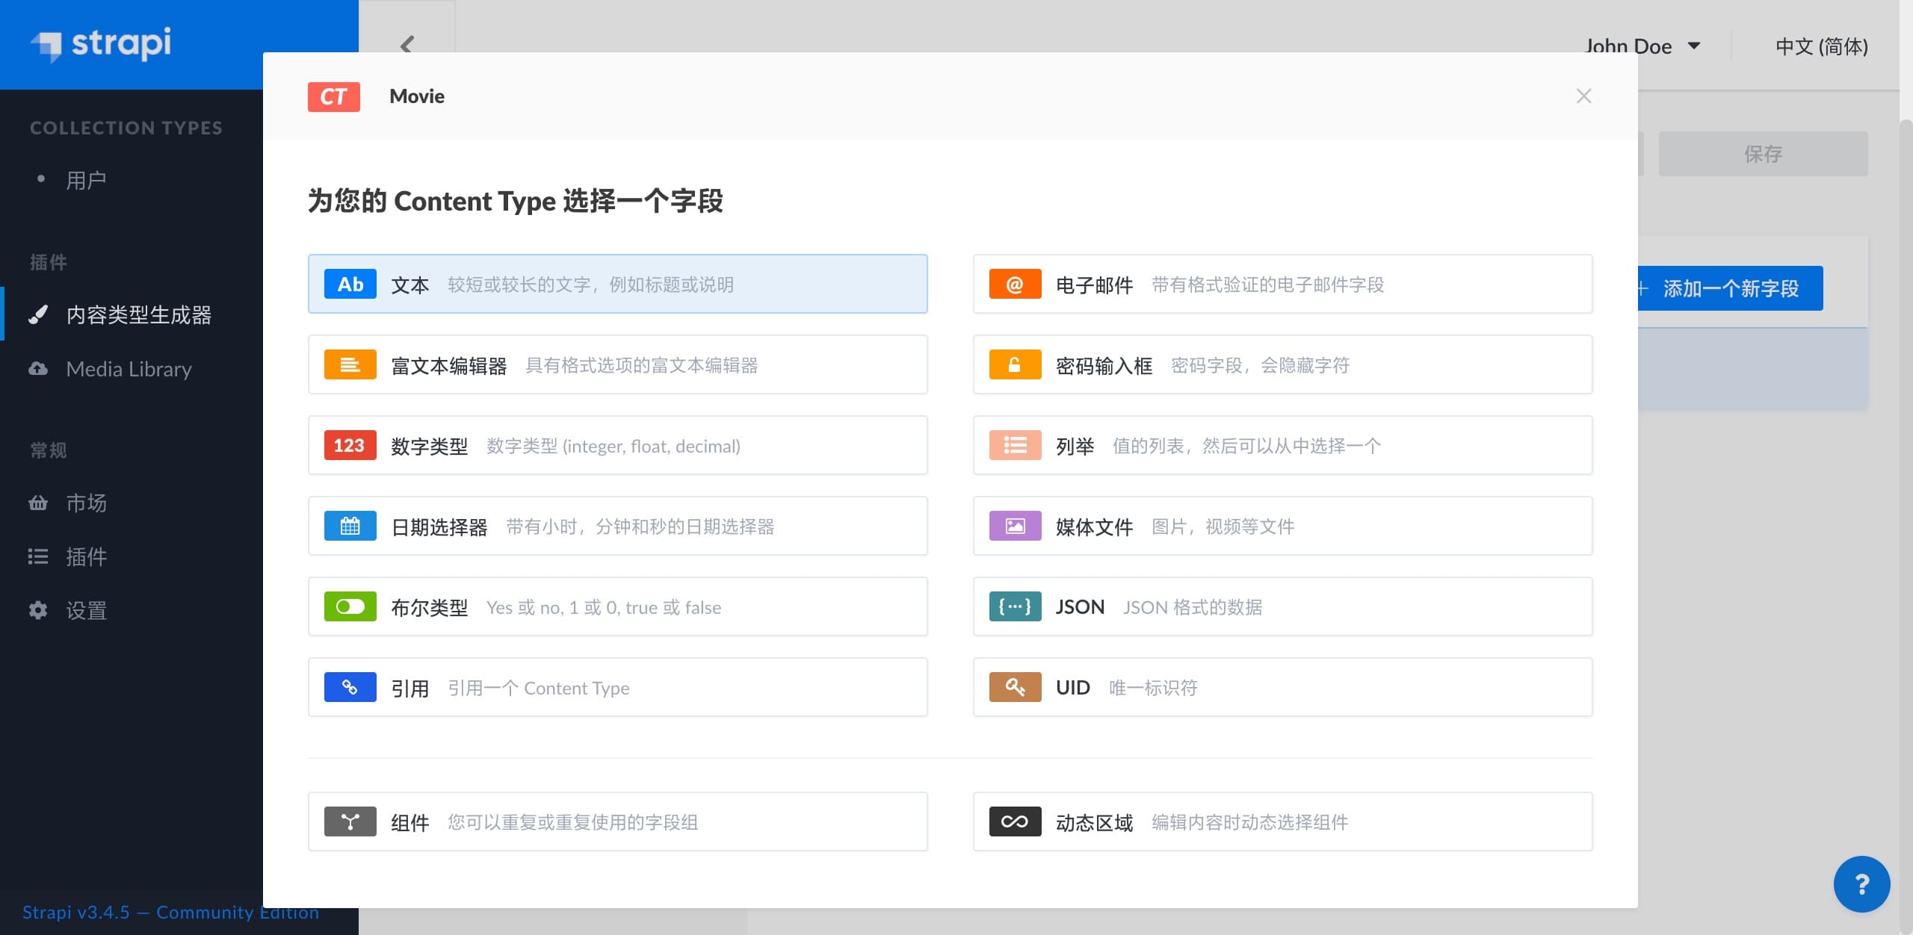Screen dimensions: 1913x935
Task: Choose the Rich text editor field icon
Action: pyautogui.click(x=350, y=364)
